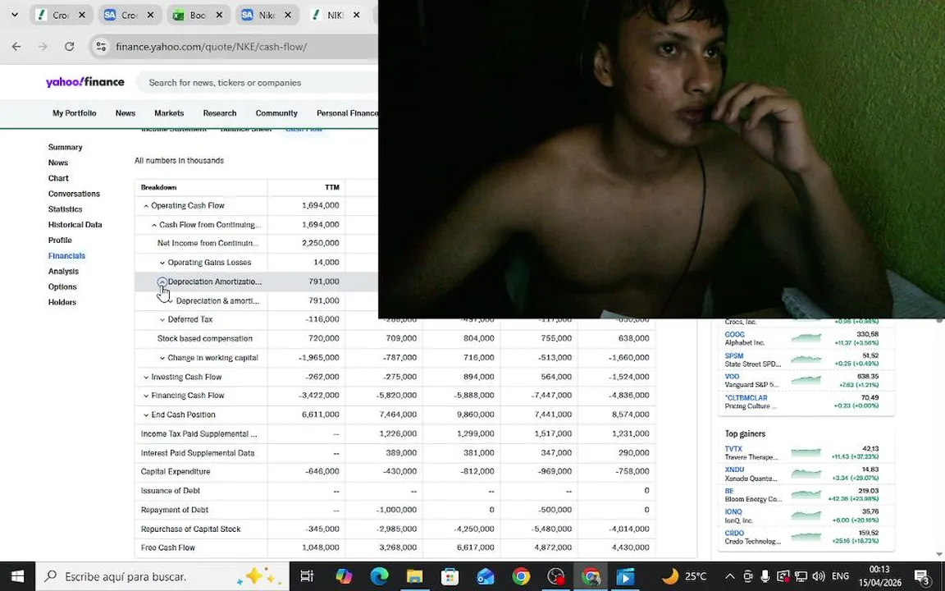This screenshot has height=591, width=945.
Task: Open network settings tray icon
Action: click(801, 576)
